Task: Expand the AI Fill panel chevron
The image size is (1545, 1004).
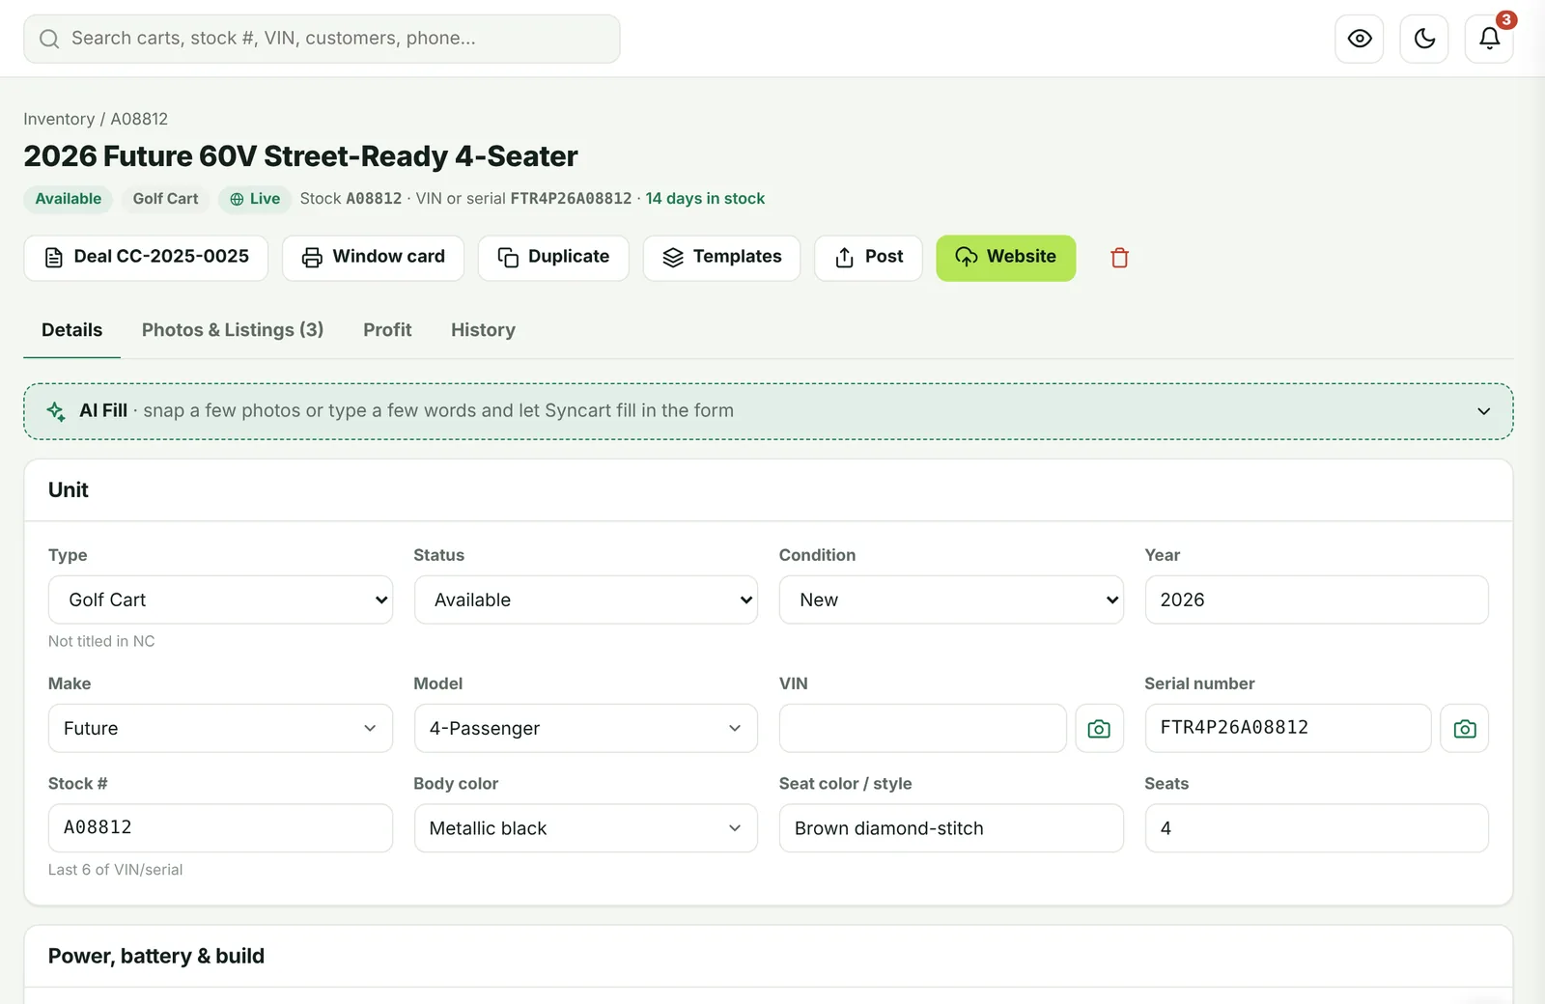Action: tap(1483, 411)
